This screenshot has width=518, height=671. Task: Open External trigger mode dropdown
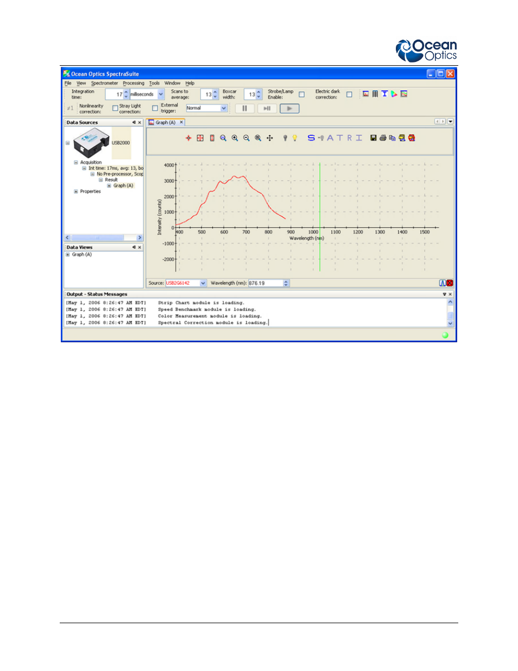pos(224,108)
